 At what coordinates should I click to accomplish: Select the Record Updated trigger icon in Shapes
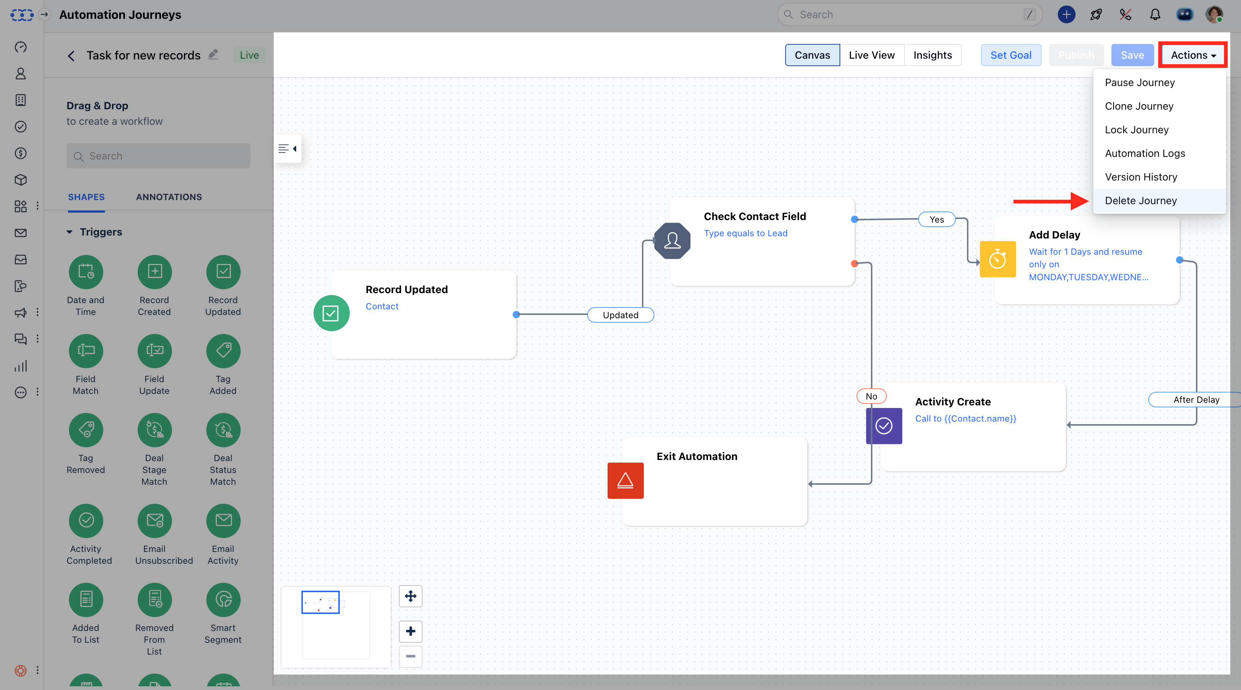(223, 272)
